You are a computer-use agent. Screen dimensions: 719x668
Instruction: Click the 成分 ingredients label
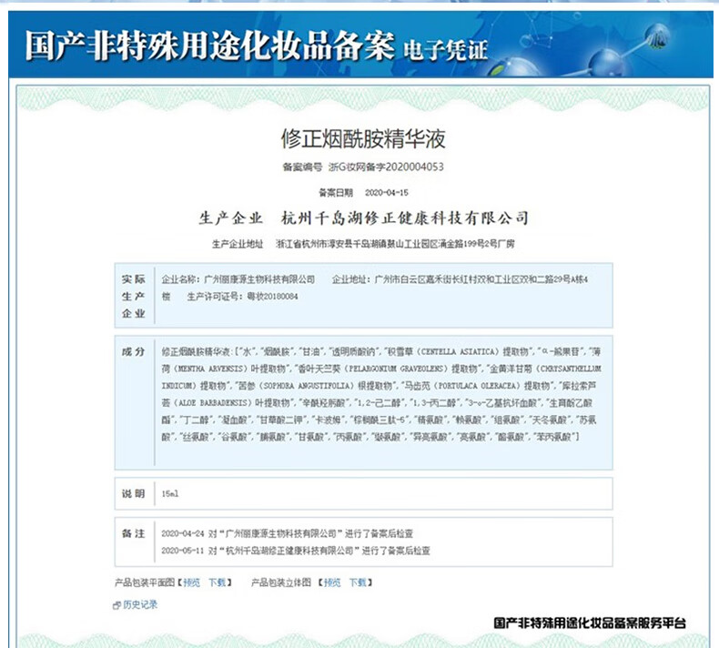133,351
